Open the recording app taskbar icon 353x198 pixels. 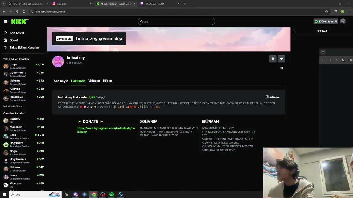pos(103,194)
